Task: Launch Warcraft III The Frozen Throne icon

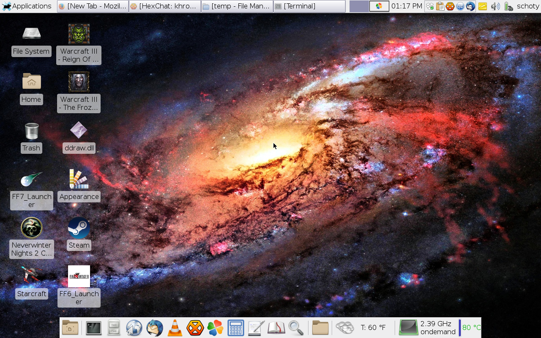Action: point(79,82)
